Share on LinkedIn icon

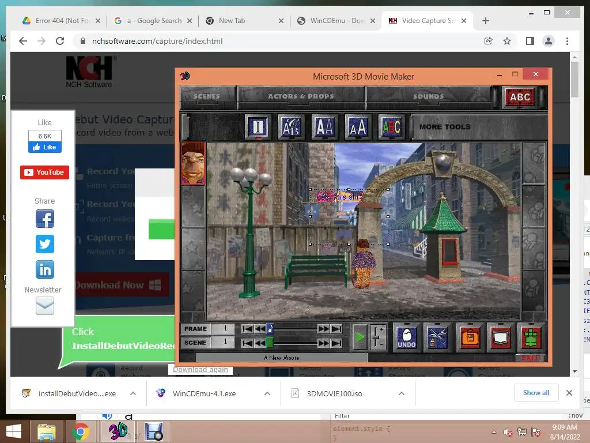coord(45,269)
